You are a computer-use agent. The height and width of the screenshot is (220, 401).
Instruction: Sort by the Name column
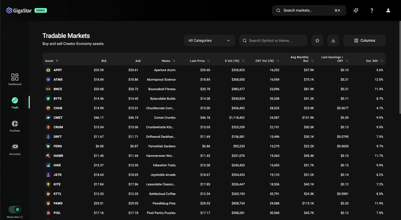(x=168, y=61)
